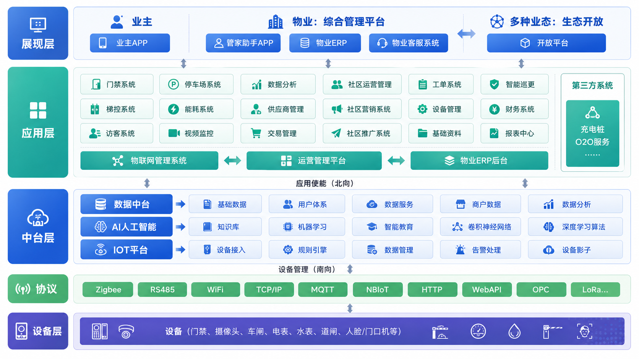Click the 基础资料 folder icon

click(422, 133)
